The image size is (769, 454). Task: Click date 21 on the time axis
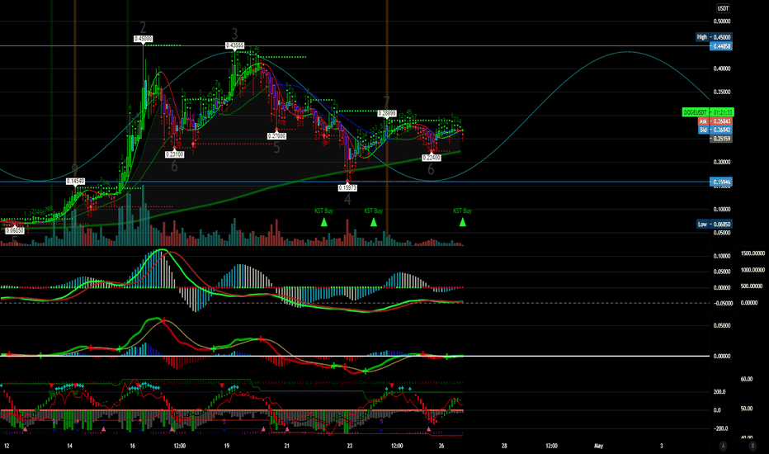click(287, 446)
